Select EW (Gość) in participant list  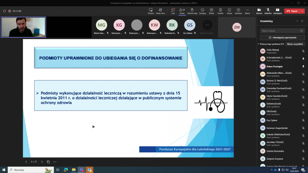tap(282, 112)
